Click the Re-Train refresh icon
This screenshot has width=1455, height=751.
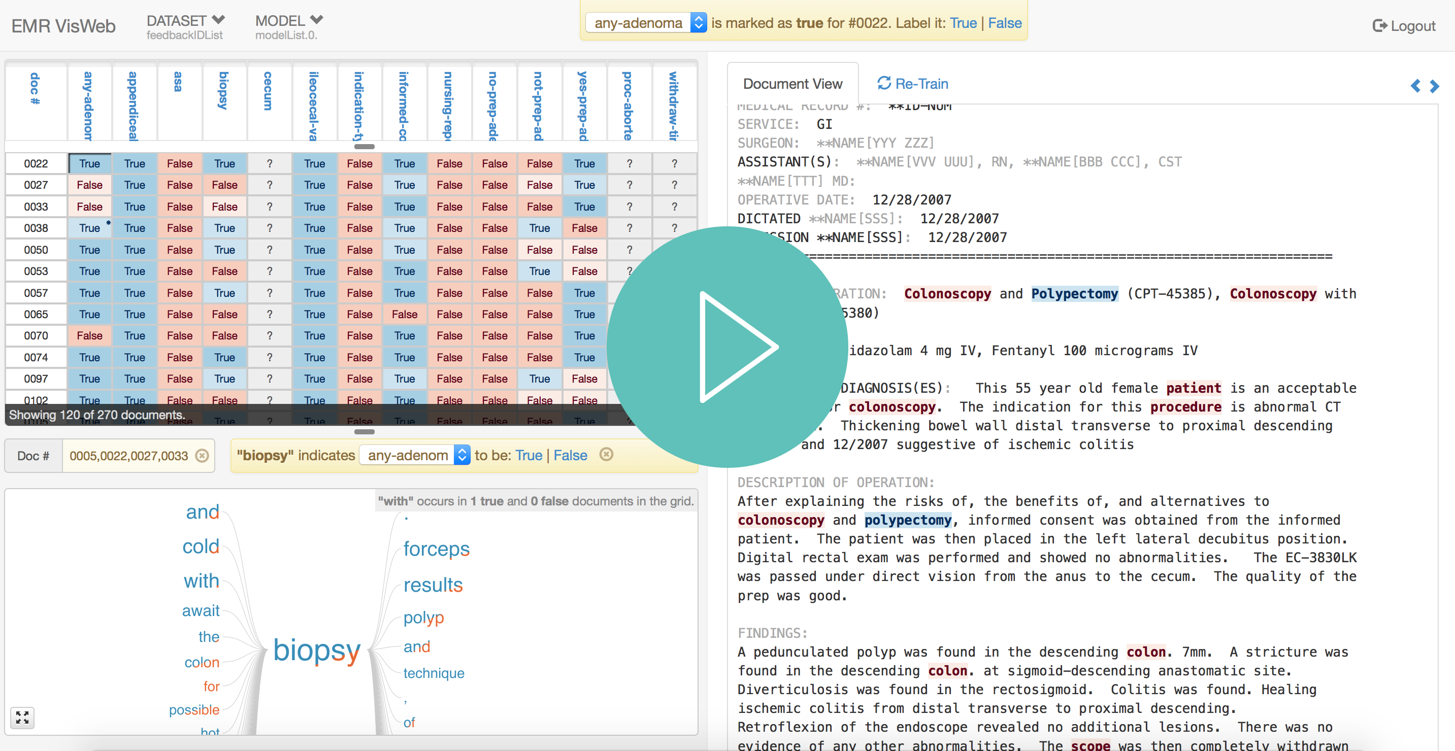click(883, 84)
